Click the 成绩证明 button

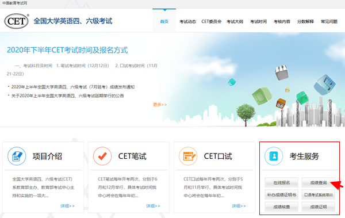click(x=318, y=206)
